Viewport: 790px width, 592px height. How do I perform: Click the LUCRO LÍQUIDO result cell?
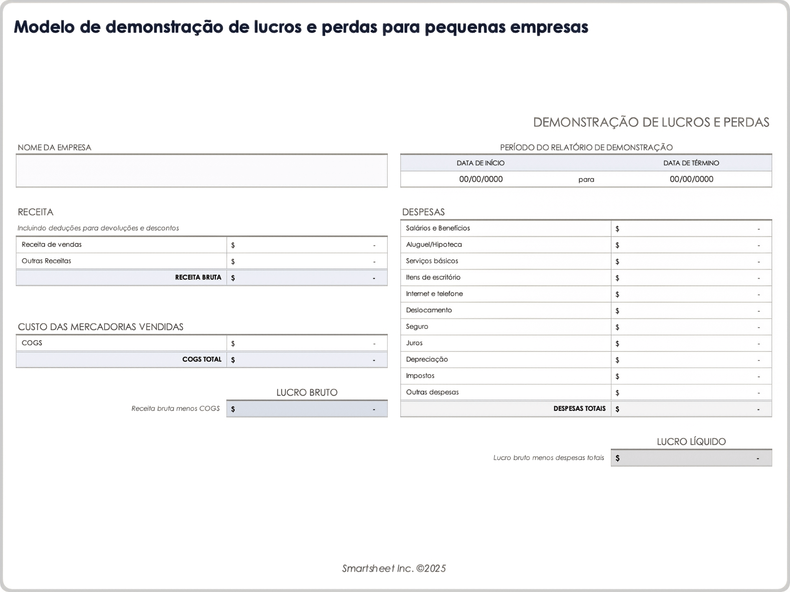click(x=691, y=457)
